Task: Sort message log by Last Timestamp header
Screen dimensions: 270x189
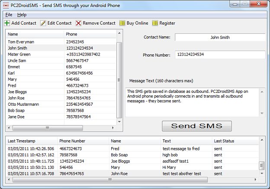Action: 32,141
